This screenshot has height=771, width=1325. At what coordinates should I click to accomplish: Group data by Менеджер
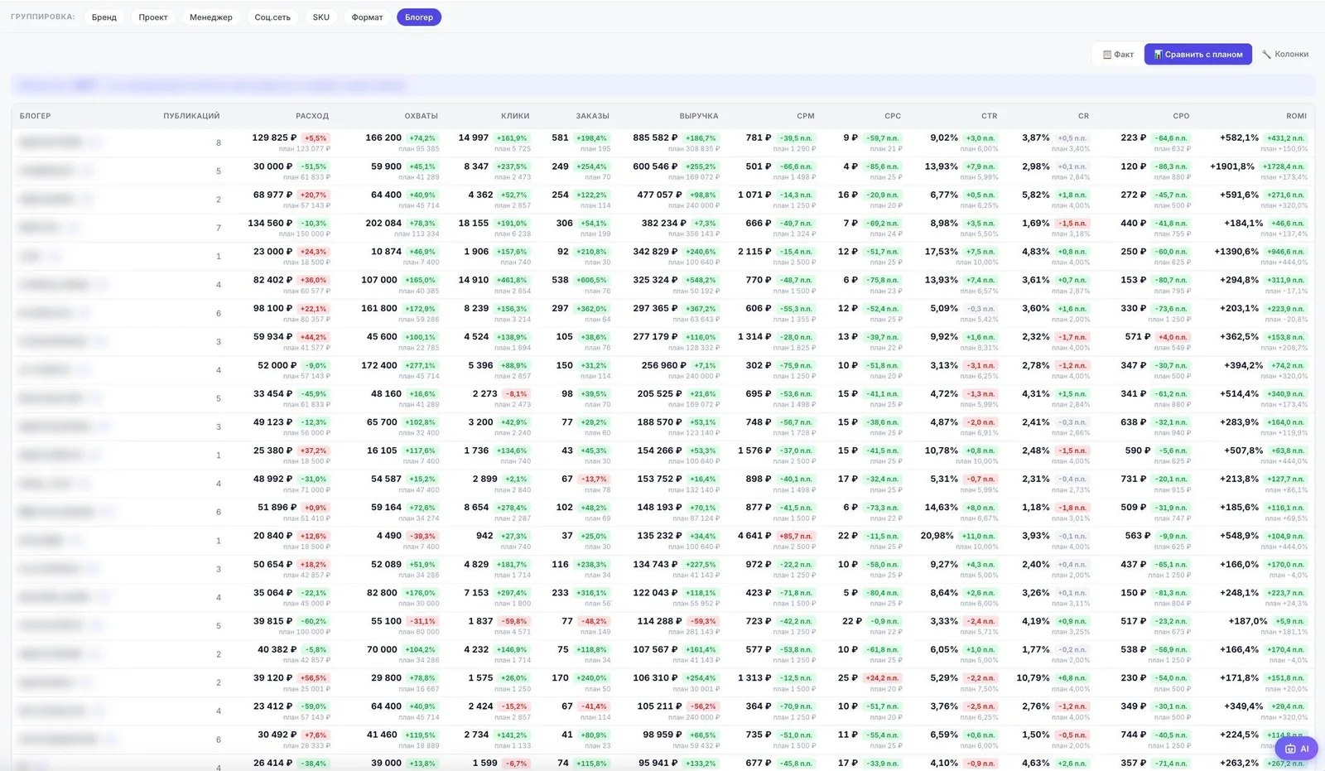point(211,17)
